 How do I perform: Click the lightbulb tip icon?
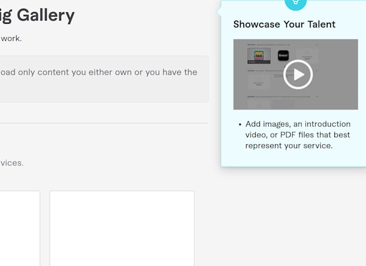coord(295,3)
